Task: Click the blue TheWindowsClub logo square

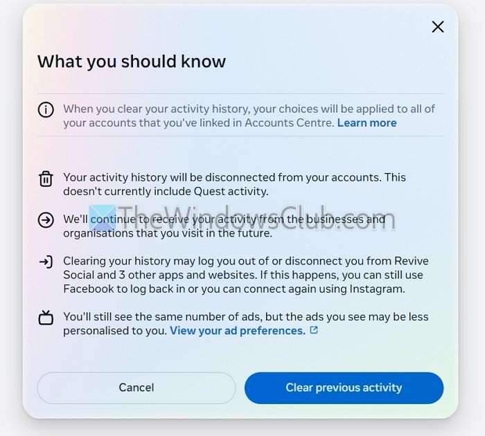Action: [x=103, y=218]
